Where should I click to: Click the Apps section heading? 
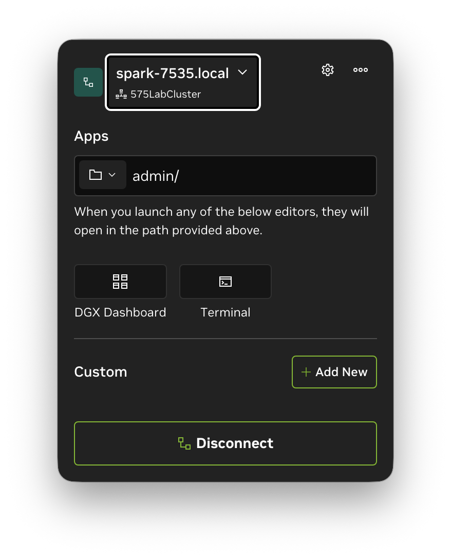pyautogui.click(x=91, y=137)
